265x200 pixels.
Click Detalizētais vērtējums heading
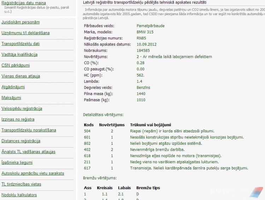(x=103, y=115)
